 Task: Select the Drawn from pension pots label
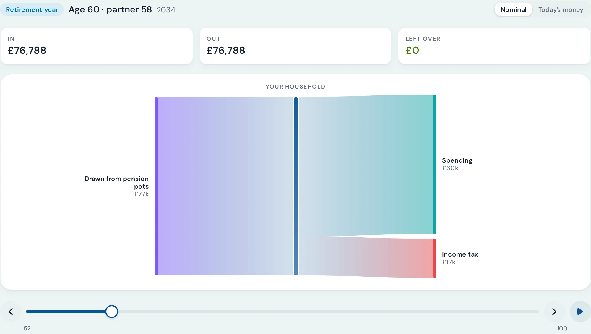[116, 186]
